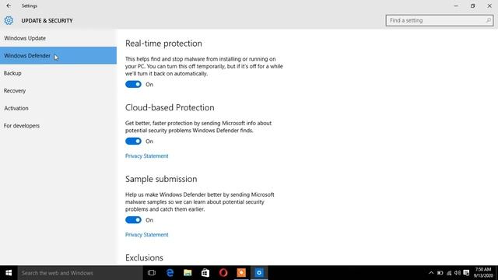Image resolution: width=498 pixels, height=280 pixels.
Task: Click the Real-time protection heading
Action: (163, 44)
